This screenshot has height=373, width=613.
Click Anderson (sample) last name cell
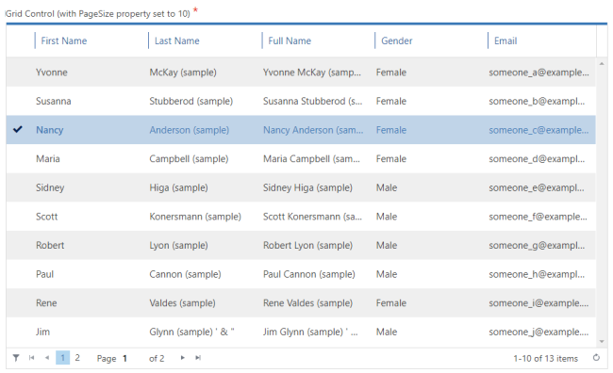190,130
